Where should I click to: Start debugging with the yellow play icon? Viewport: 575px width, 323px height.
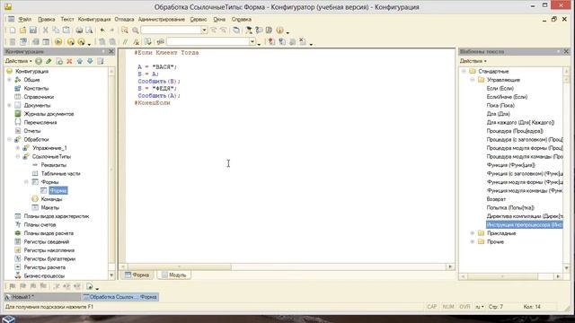tap(58, 42)
